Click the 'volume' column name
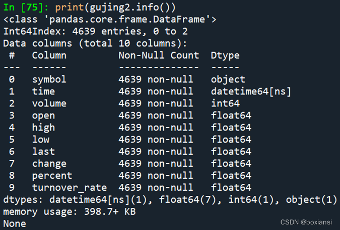 pos(49,103)
